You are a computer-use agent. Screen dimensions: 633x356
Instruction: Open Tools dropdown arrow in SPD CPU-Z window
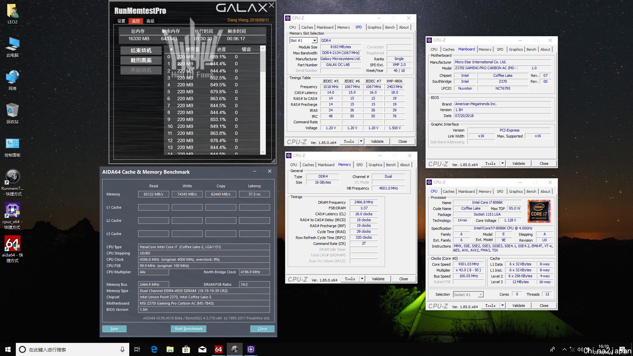(x=361, y=141)
